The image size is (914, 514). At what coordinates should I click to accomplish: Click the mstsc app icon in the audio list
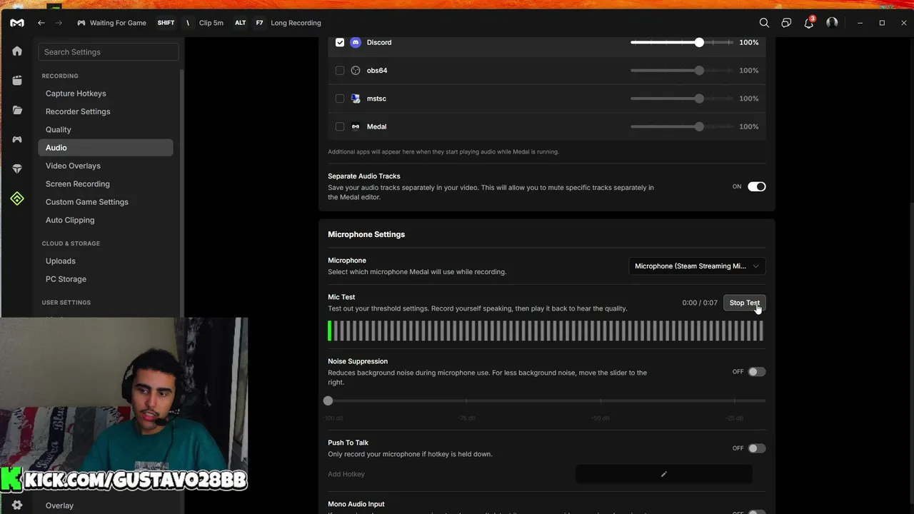pyautogui.click(x=356, y=99)
